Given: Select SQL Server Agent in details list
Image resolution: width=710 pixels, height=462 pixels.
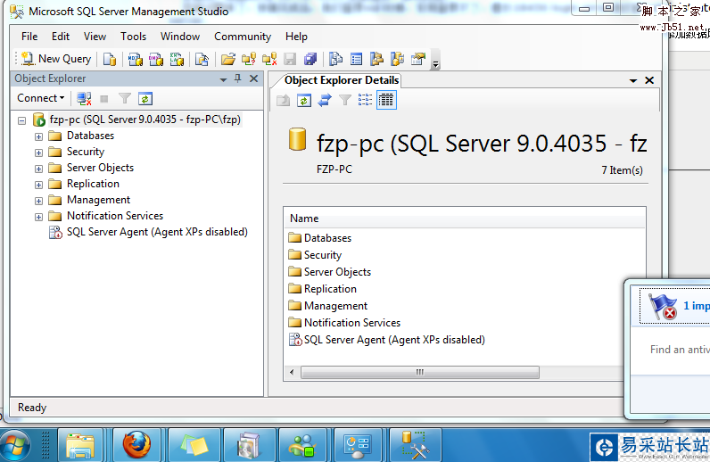Looking at the screenshot, I should pyautogui.click(x=394, y=340).
